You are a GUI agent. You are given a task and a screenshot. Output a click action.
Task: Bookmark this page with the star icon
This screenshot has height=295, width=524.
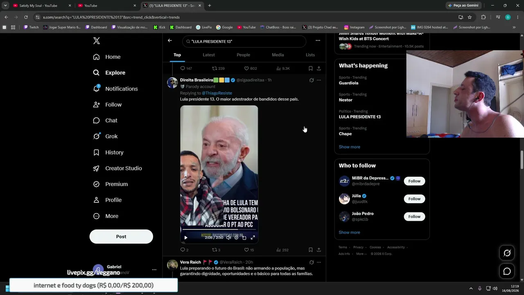(x=470, y=17)
